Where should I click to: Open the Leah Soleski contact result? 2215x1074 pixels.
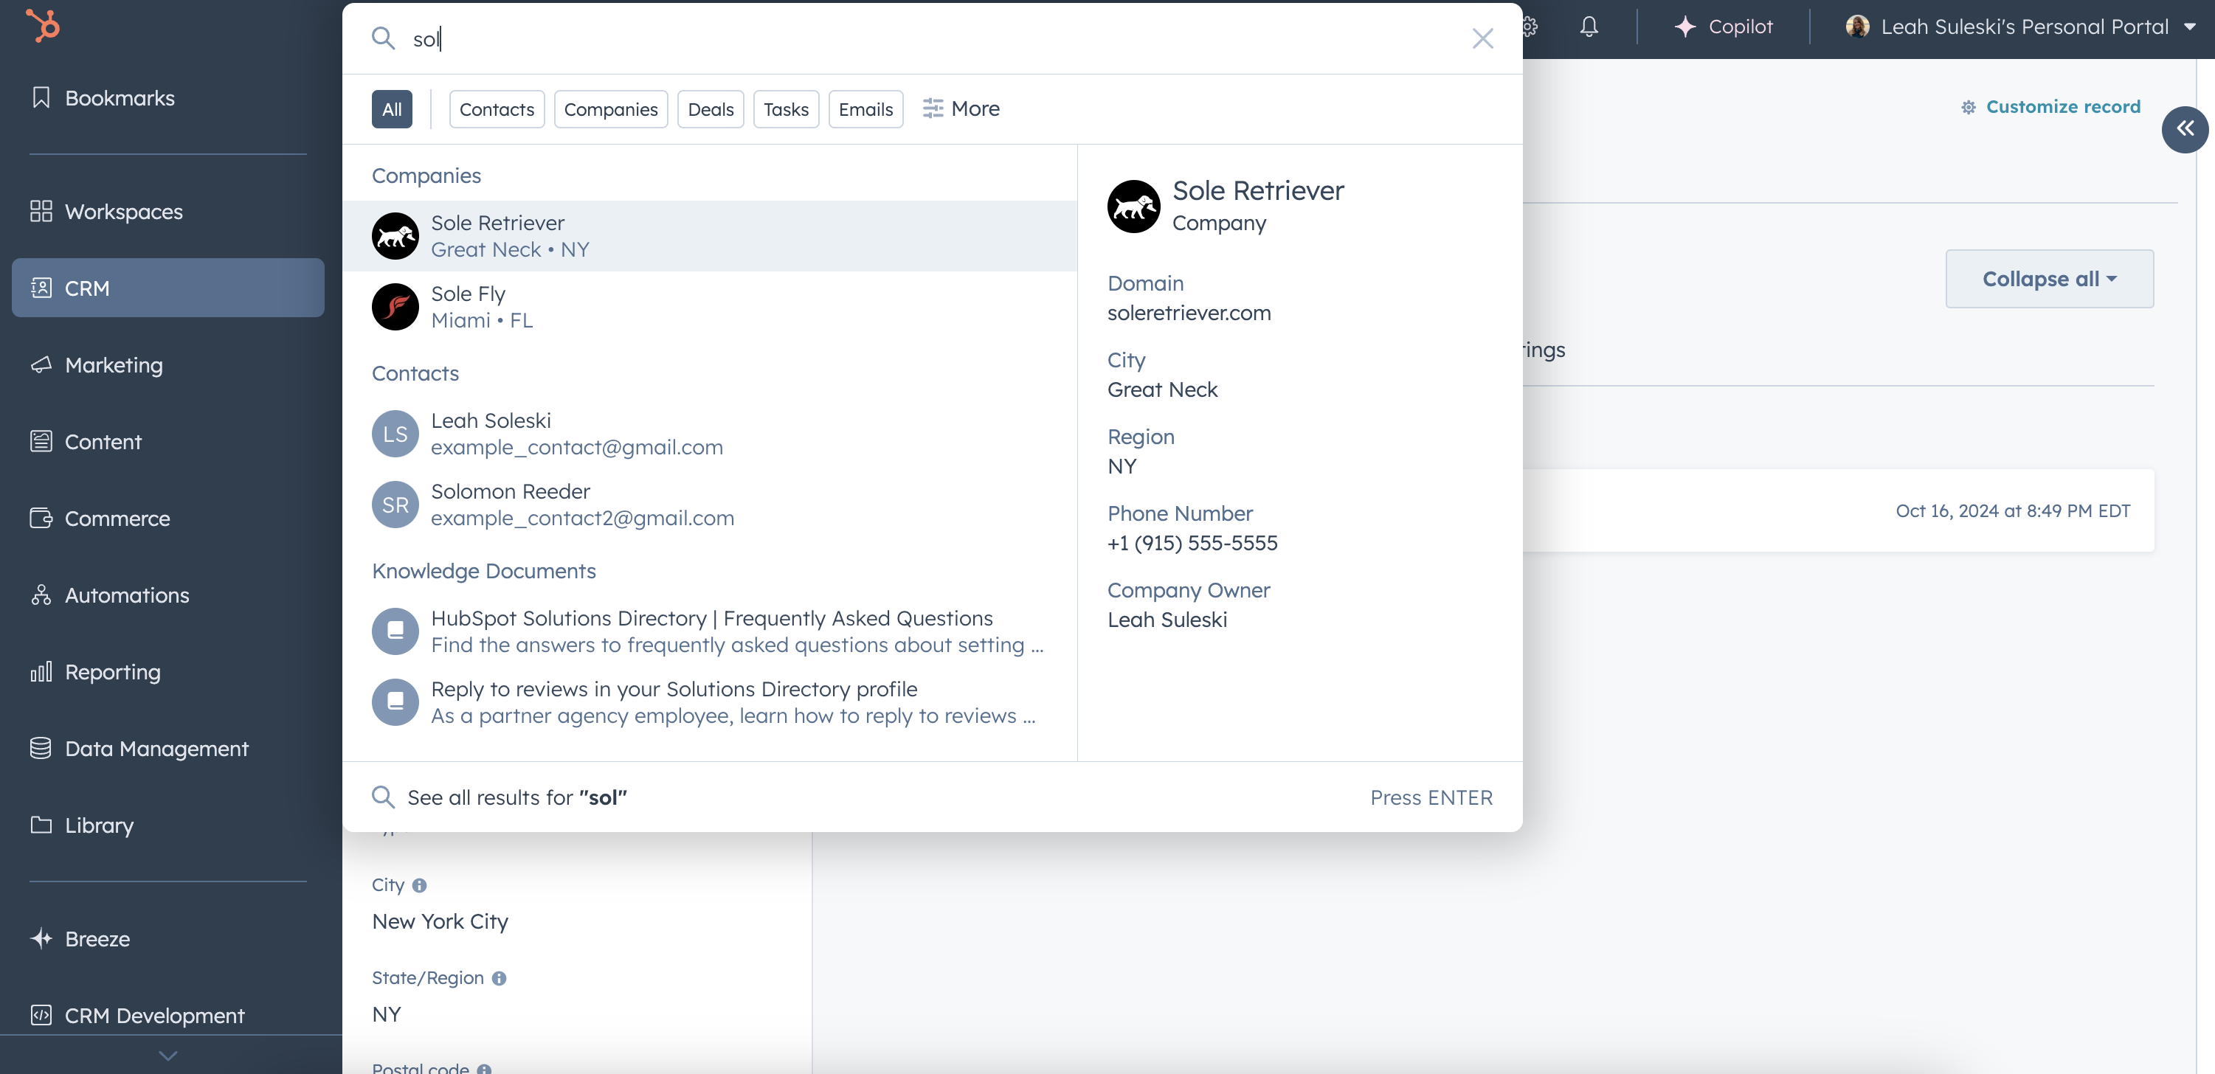[x=709, y=434]
